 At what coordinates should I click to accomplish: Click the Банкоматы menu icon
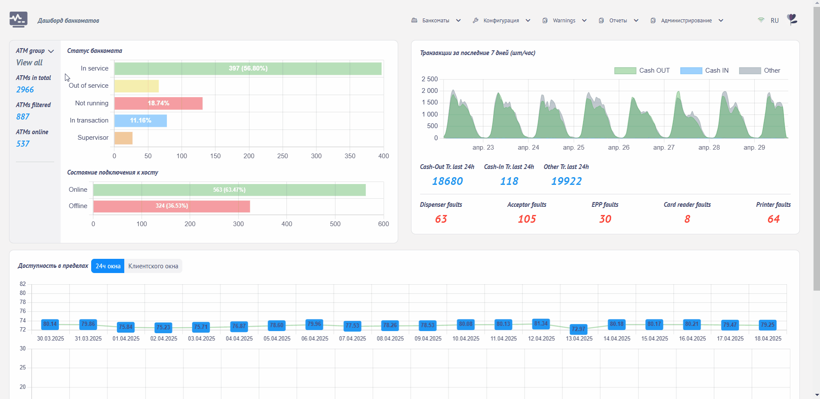(415, 20)
